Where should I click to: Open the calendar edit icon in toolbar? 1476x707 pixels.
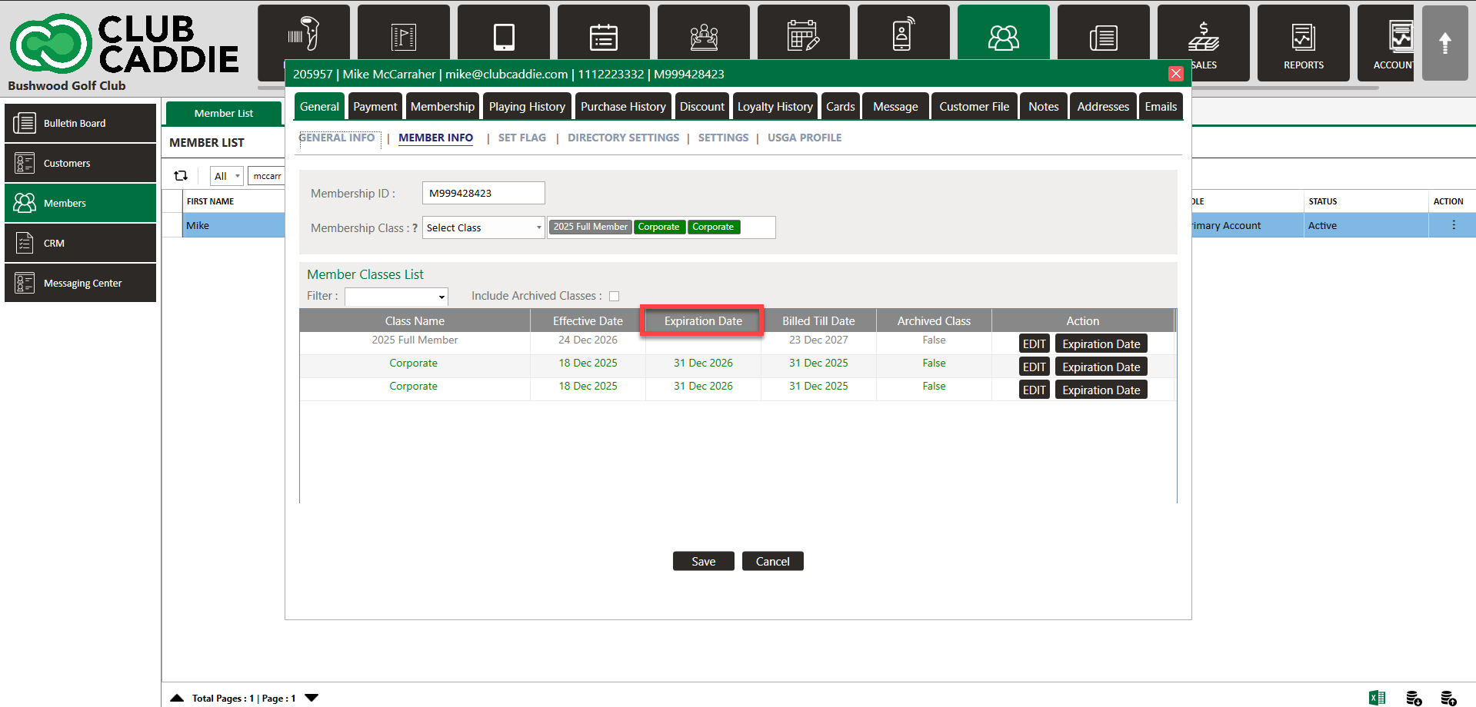(803, 36)
